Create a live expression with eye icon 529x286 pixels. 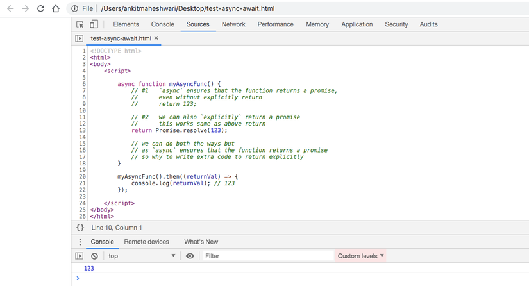point(190,256)
